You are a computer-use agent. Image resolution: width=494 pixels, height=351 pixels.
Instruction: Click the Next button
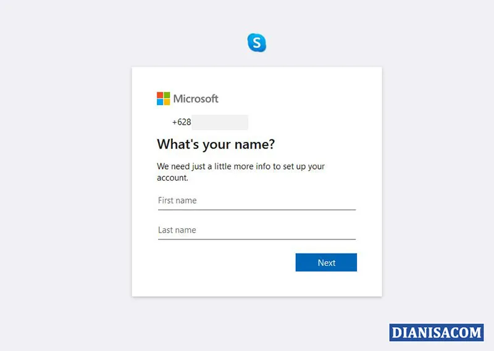tap(326, 262)
